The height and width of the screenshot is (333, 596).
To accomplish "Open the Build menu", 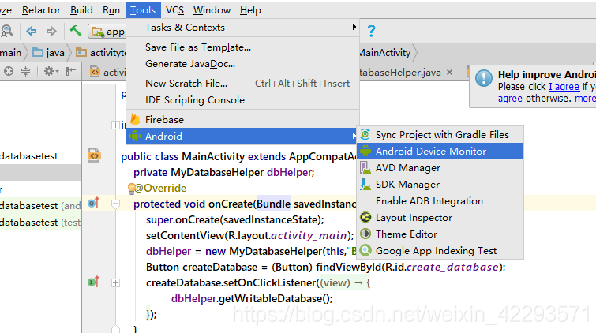I will [x=81, y=10].
